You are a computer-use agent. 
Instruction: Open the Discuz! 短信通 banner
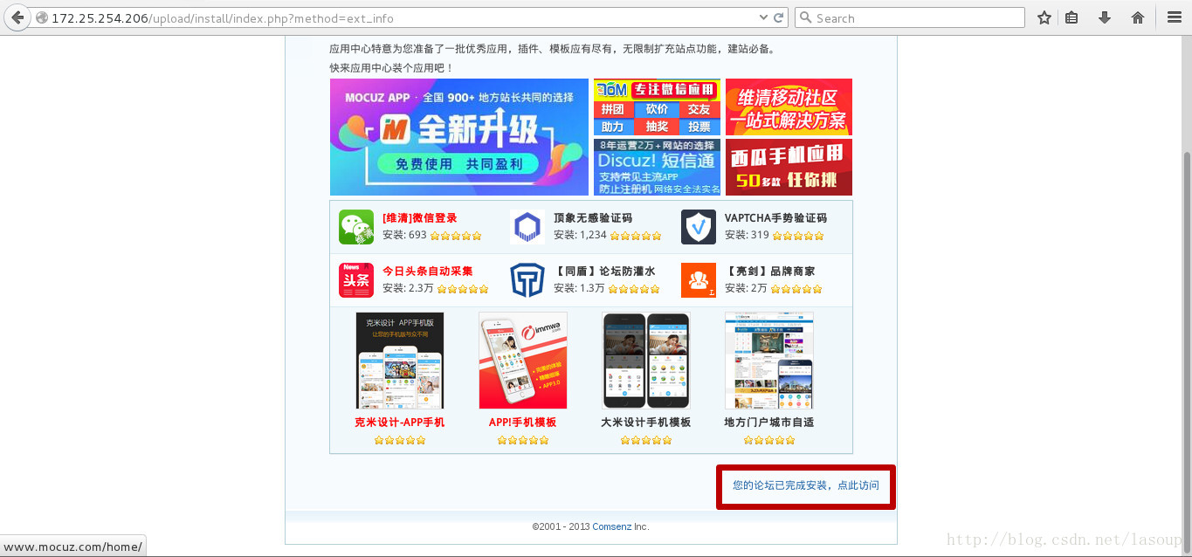coord(657,167)
